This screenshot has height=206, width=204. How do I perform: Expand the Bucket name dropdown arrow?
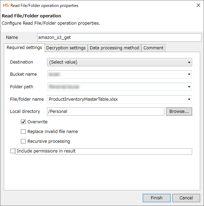189,74
